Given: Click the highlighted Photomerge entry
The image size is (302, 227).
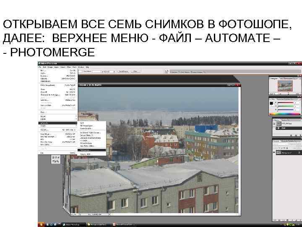Looking at the screenshot, I should pos(92,150).
